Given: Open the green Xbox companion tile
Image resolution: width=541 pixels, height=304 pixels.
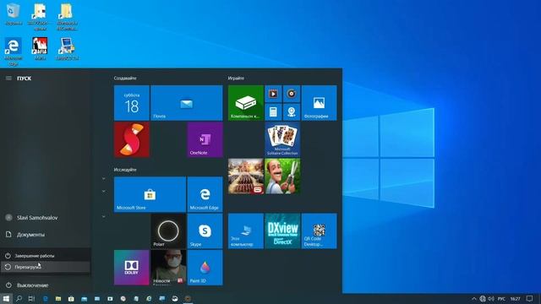Looking at the screenshot, I should click(x=246, y=103).
